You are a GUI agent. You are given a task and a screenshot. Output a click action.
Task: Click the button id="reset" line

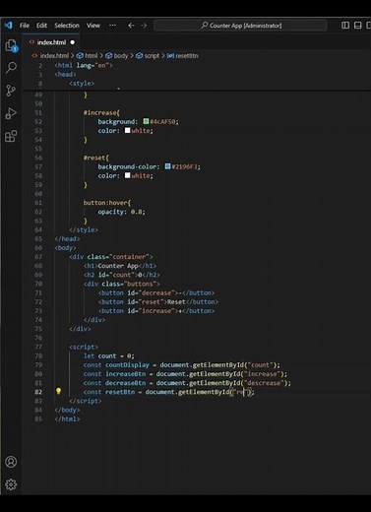(x=158, y=302)
